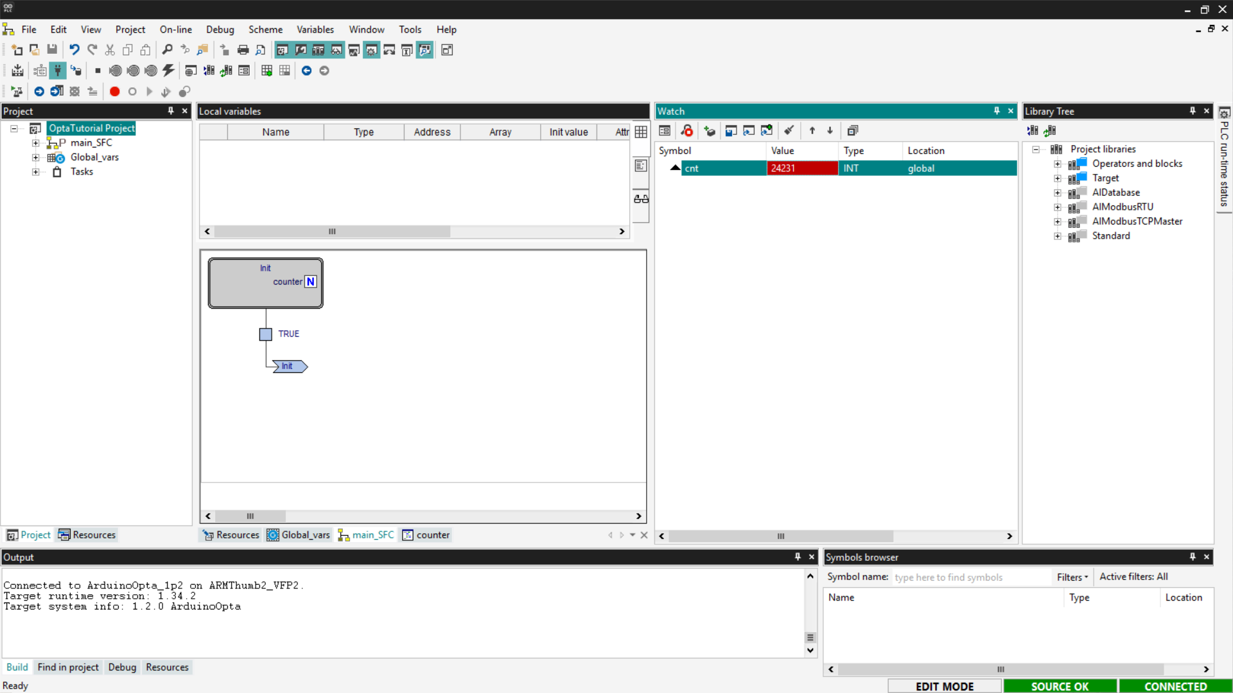Screen dimensions: 1233x693
Task: Expand the main_SFC tree node
Action: click(36, 143)
